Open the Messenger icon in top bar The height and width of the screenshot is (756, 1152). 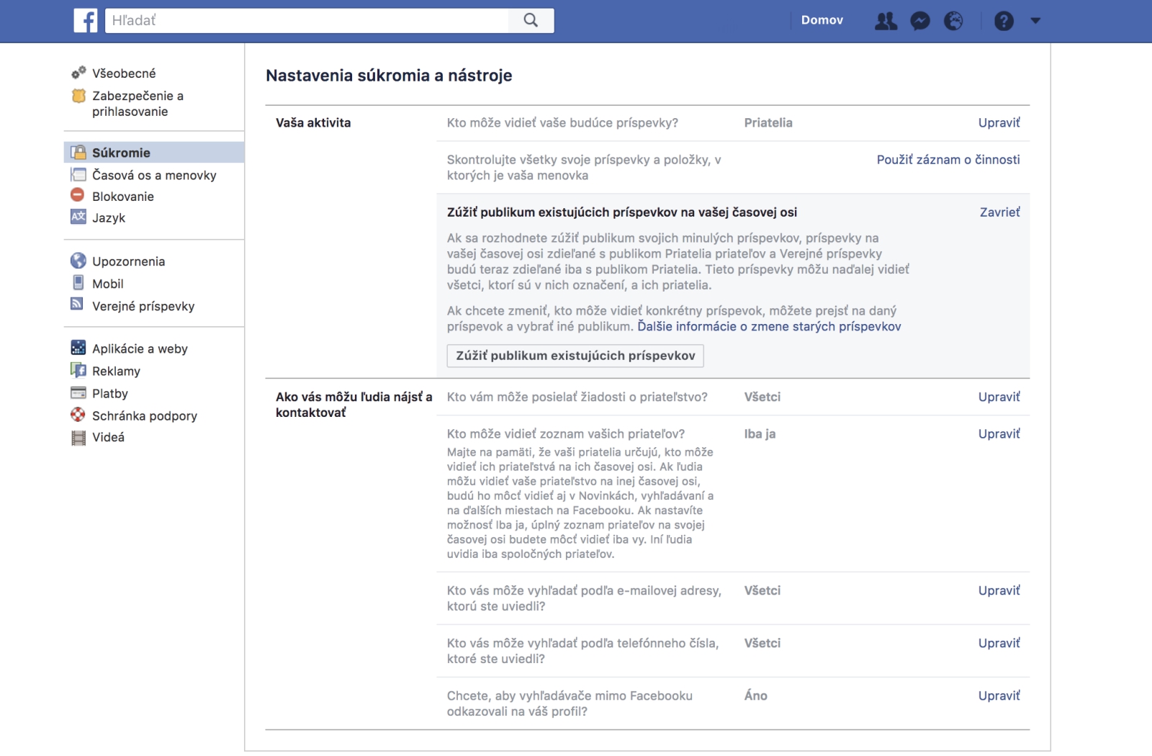pos(920,21)
